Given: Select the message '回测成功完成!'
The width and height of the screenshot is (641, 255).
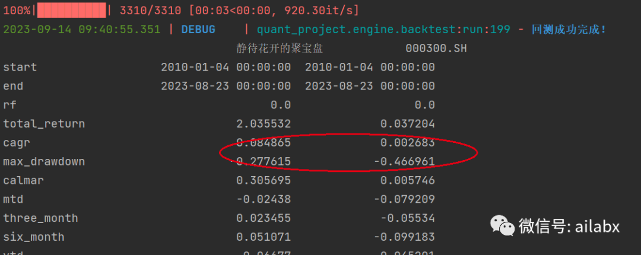Looking at the screenshot, I should click(569, 30).
